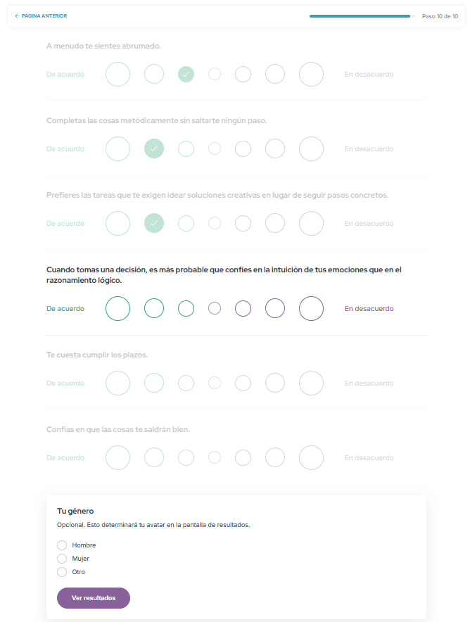Choose largest green circle for decision intuition question
470x622 pixels.
click(x=118, y=308)
